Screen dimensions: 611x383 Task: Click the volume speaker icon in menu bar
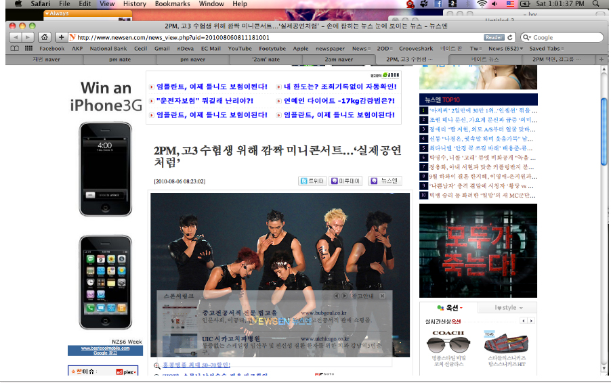tap(495, 4)
